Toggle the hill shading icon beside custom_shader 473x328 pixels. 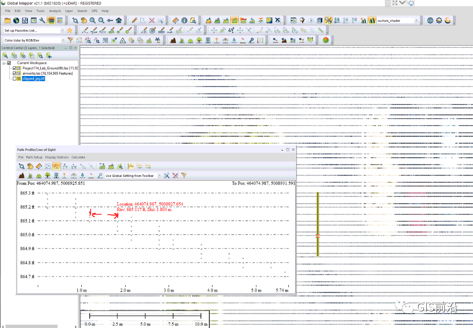(372, 20)
